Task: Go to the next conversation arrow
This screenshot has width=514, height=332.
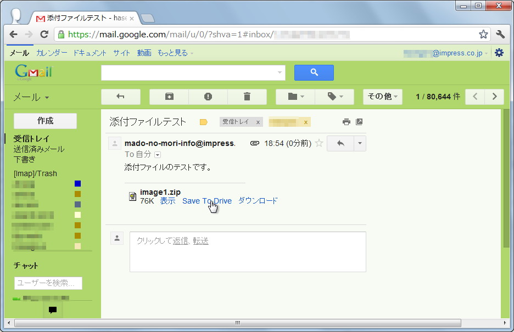Action: (494, 97)
